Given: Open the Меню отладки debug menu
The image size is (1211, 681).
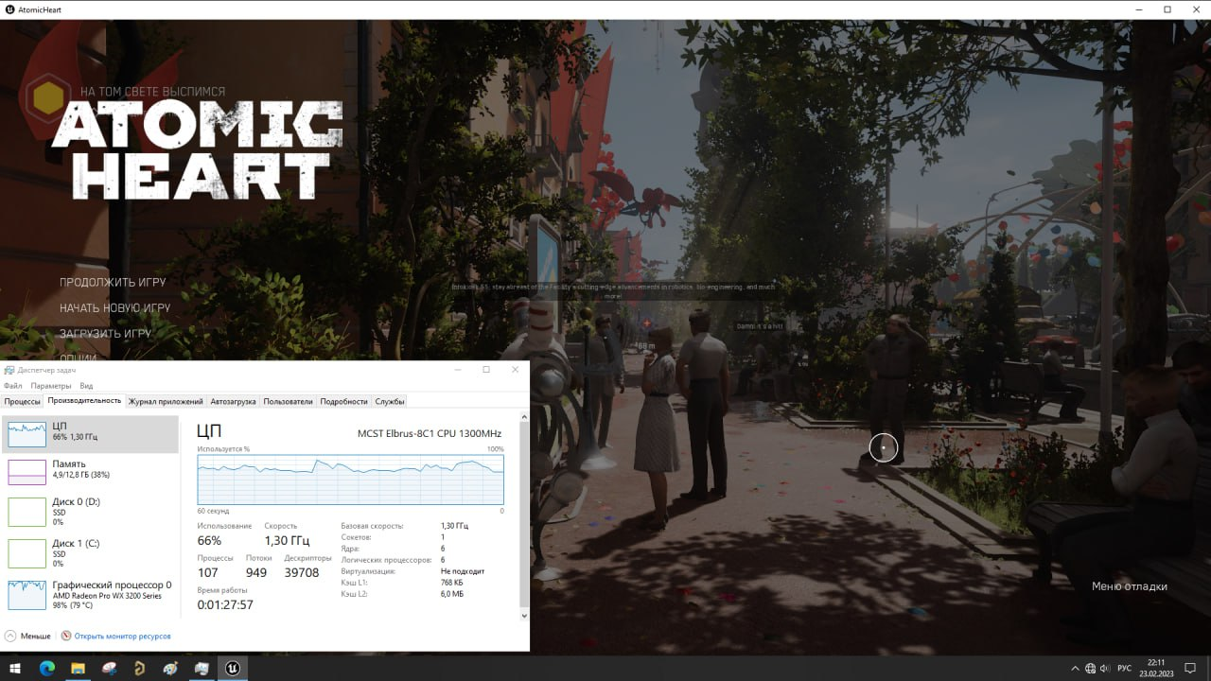Looking at the screenshot, I should point(1130,586).
